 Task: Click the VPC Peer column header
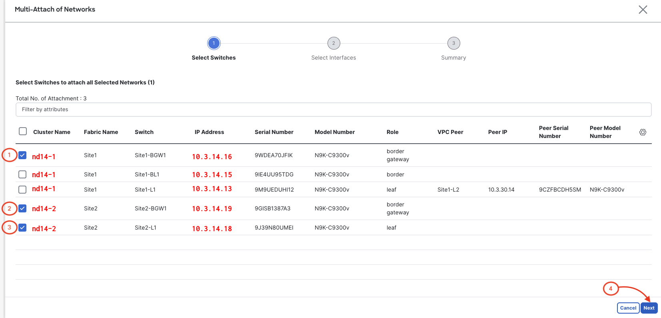click(450, 132)
